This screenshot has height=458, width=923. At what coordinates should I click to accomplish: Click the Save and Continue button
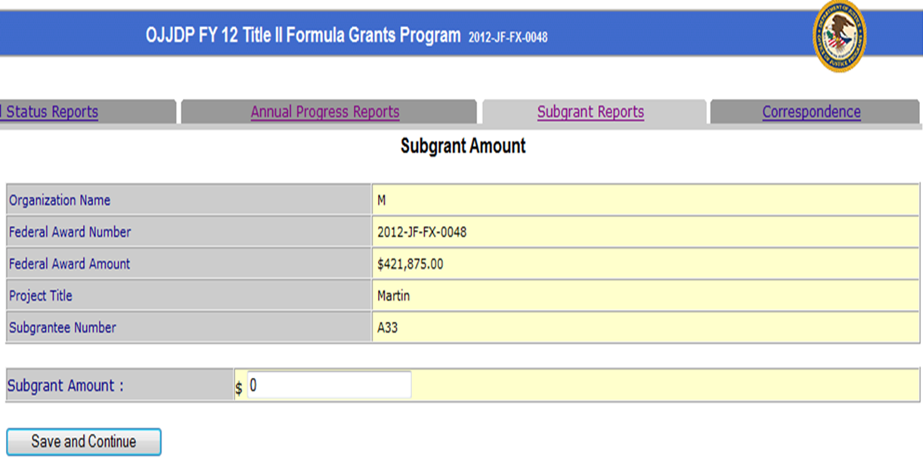(84, 441)
